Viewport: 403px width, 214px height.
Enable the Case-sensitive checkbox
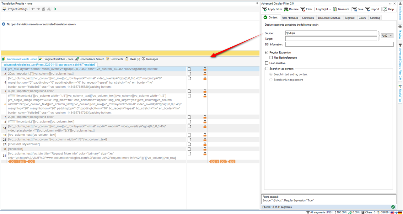pyautogui.click(x=267, y=63)
